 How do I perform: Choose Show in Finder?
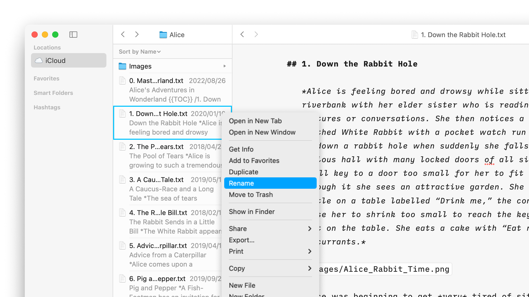coord(270,212)
